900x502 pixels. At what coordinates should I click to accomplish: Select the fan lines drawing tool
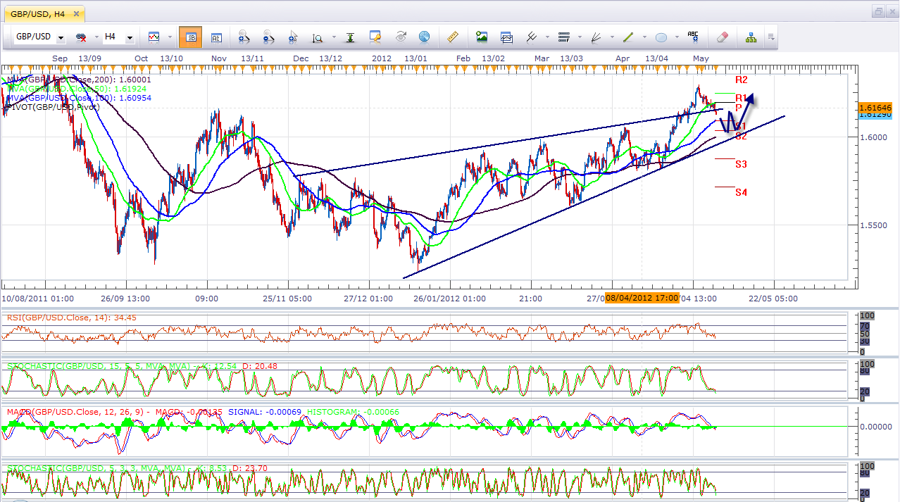pyautogui.click(x=596, y=37)
